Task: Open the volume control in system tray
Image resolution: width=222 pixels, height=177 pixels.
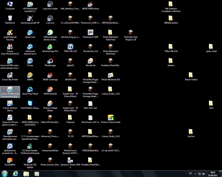Action: [204, 174]
